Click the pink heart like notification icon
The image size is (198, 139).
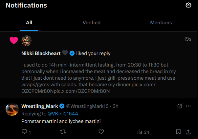[x=13, y=41]
